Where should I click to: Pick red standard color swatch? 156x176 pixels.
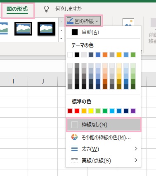[x=77, y=111]
